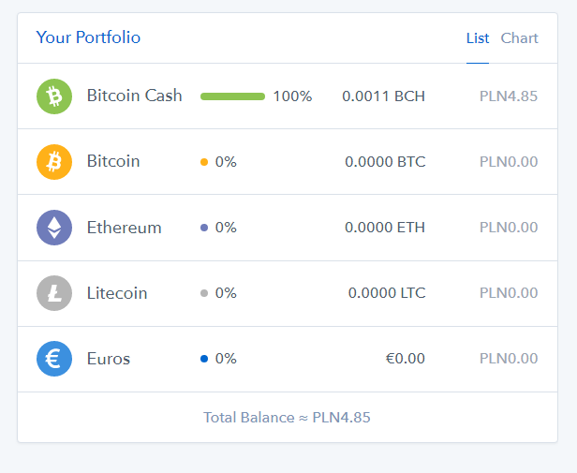Select the List tab
This screenshot has width=577, height=473.
[x=478, y=37]
